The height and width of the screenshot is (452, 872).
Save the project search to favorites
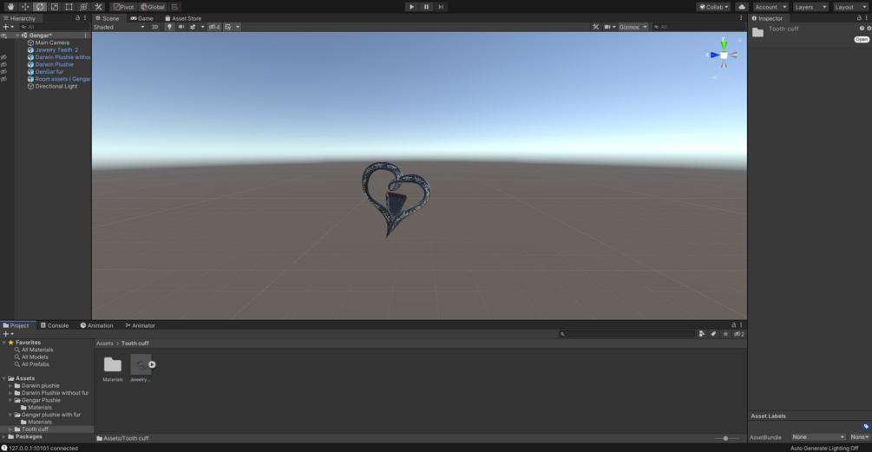tap(725, 334)
